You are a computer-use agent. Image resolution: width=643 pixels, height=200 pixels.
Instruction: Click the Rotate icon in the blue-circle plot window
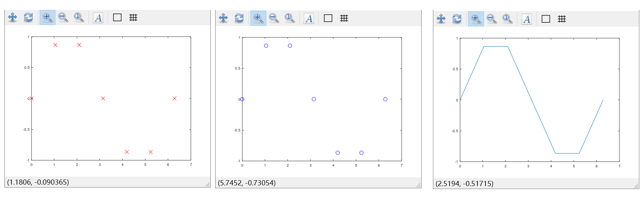[239, 18]
